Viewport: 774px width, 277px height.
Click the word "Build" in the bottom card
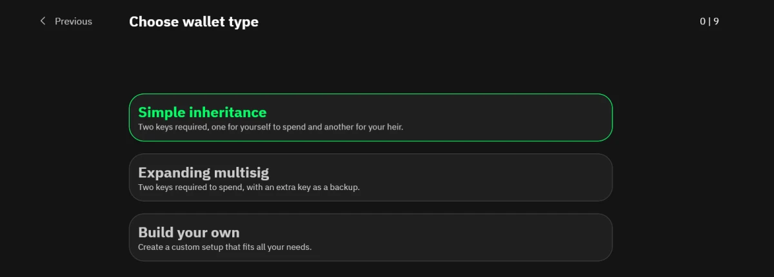[155, 233]
